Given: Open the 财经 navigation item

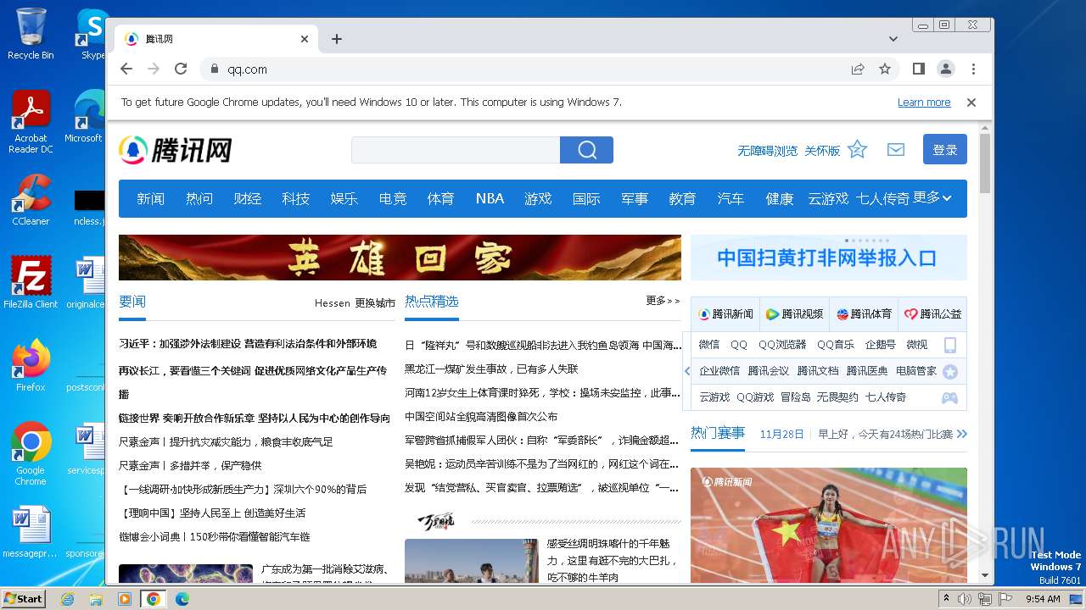Looking at the screenshot, I should point(247,198).
